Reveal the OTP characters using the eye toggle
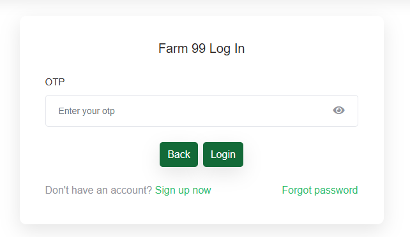The image size is (410, 237). [338, 110]
